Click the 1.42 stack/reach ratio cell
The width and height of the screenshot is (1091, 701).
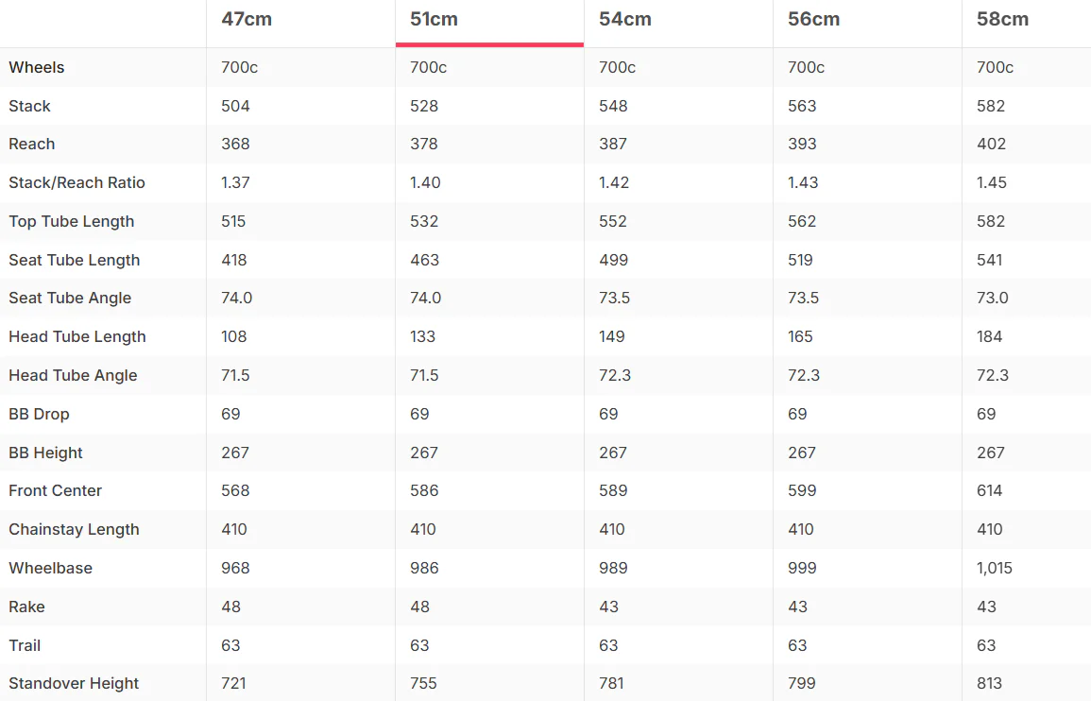click(614, 182)
